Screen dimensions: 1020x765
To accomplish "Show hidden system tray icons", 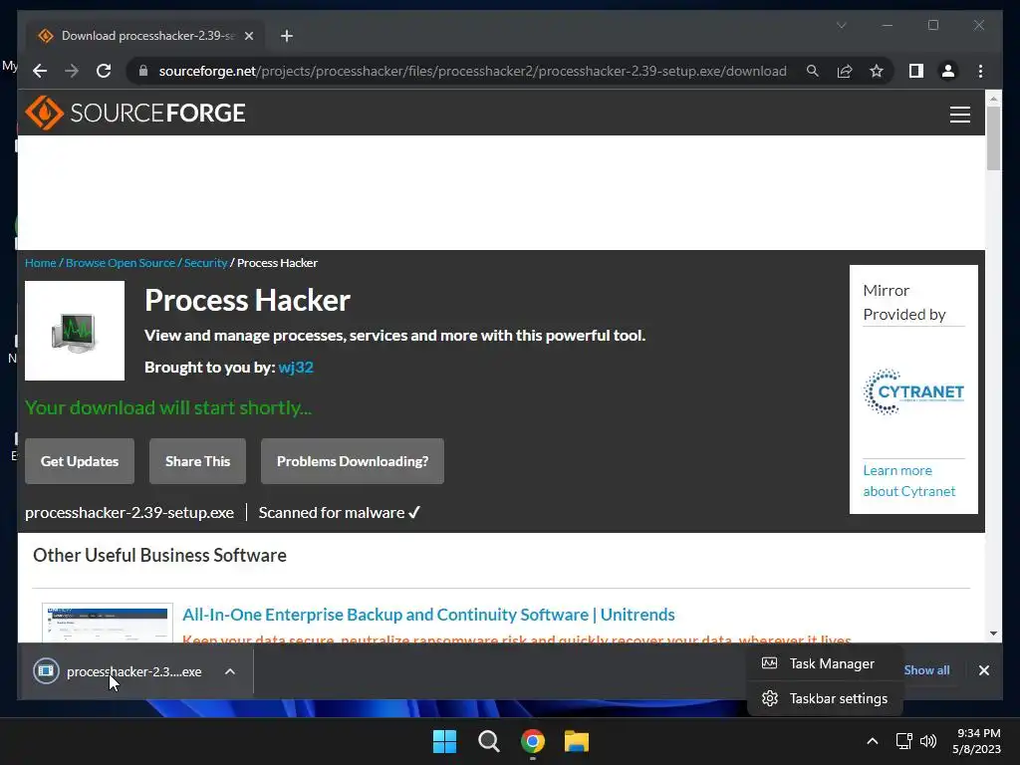I will click(x=873, y=741).
